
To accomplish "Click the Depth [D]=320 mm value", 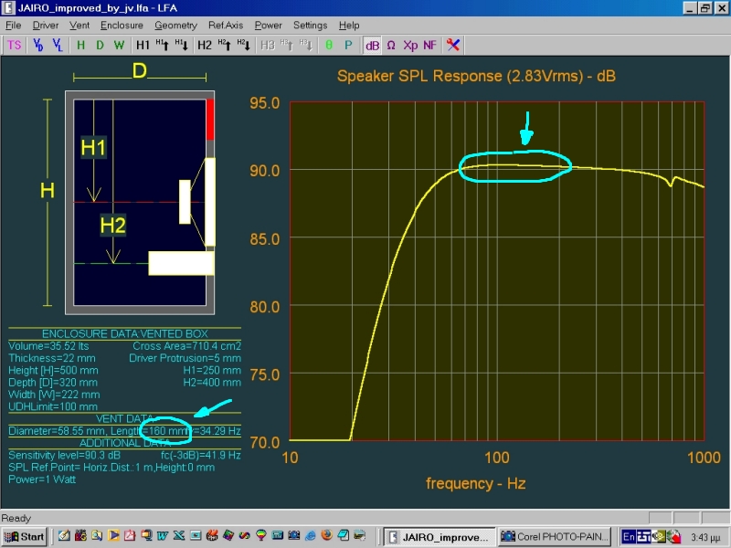I will pos(53,383).
